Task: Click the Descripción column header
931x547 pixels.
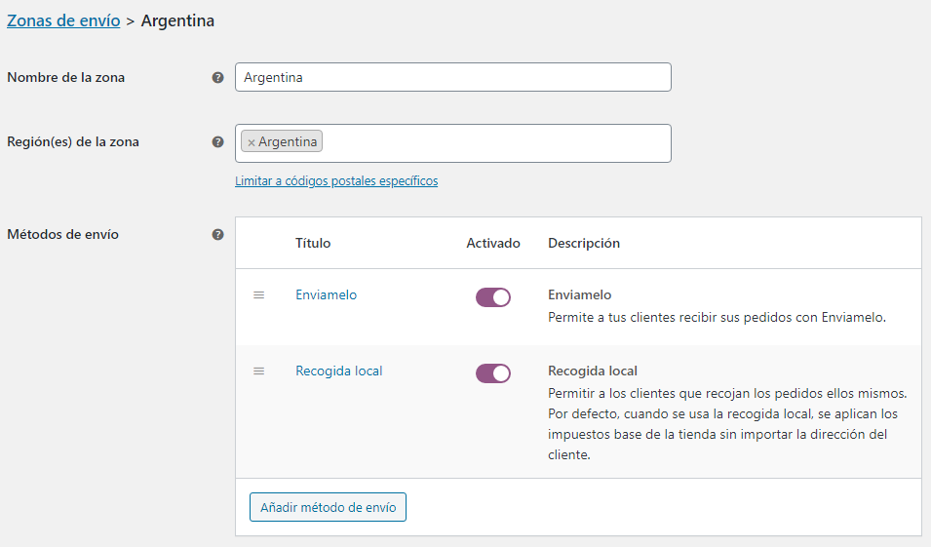Action: point(584,243)
